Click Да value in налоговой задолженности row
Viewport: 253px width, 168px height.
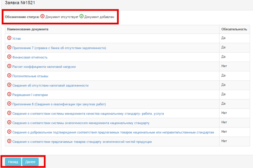(x=223, y=85)
